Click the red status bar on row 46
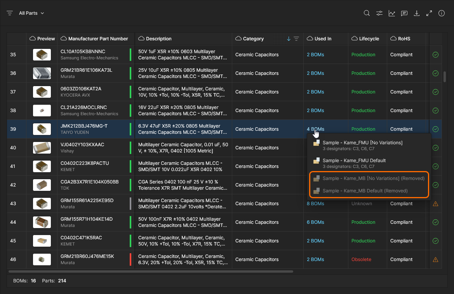The image size is (454, 294). (x=130, y=259)
